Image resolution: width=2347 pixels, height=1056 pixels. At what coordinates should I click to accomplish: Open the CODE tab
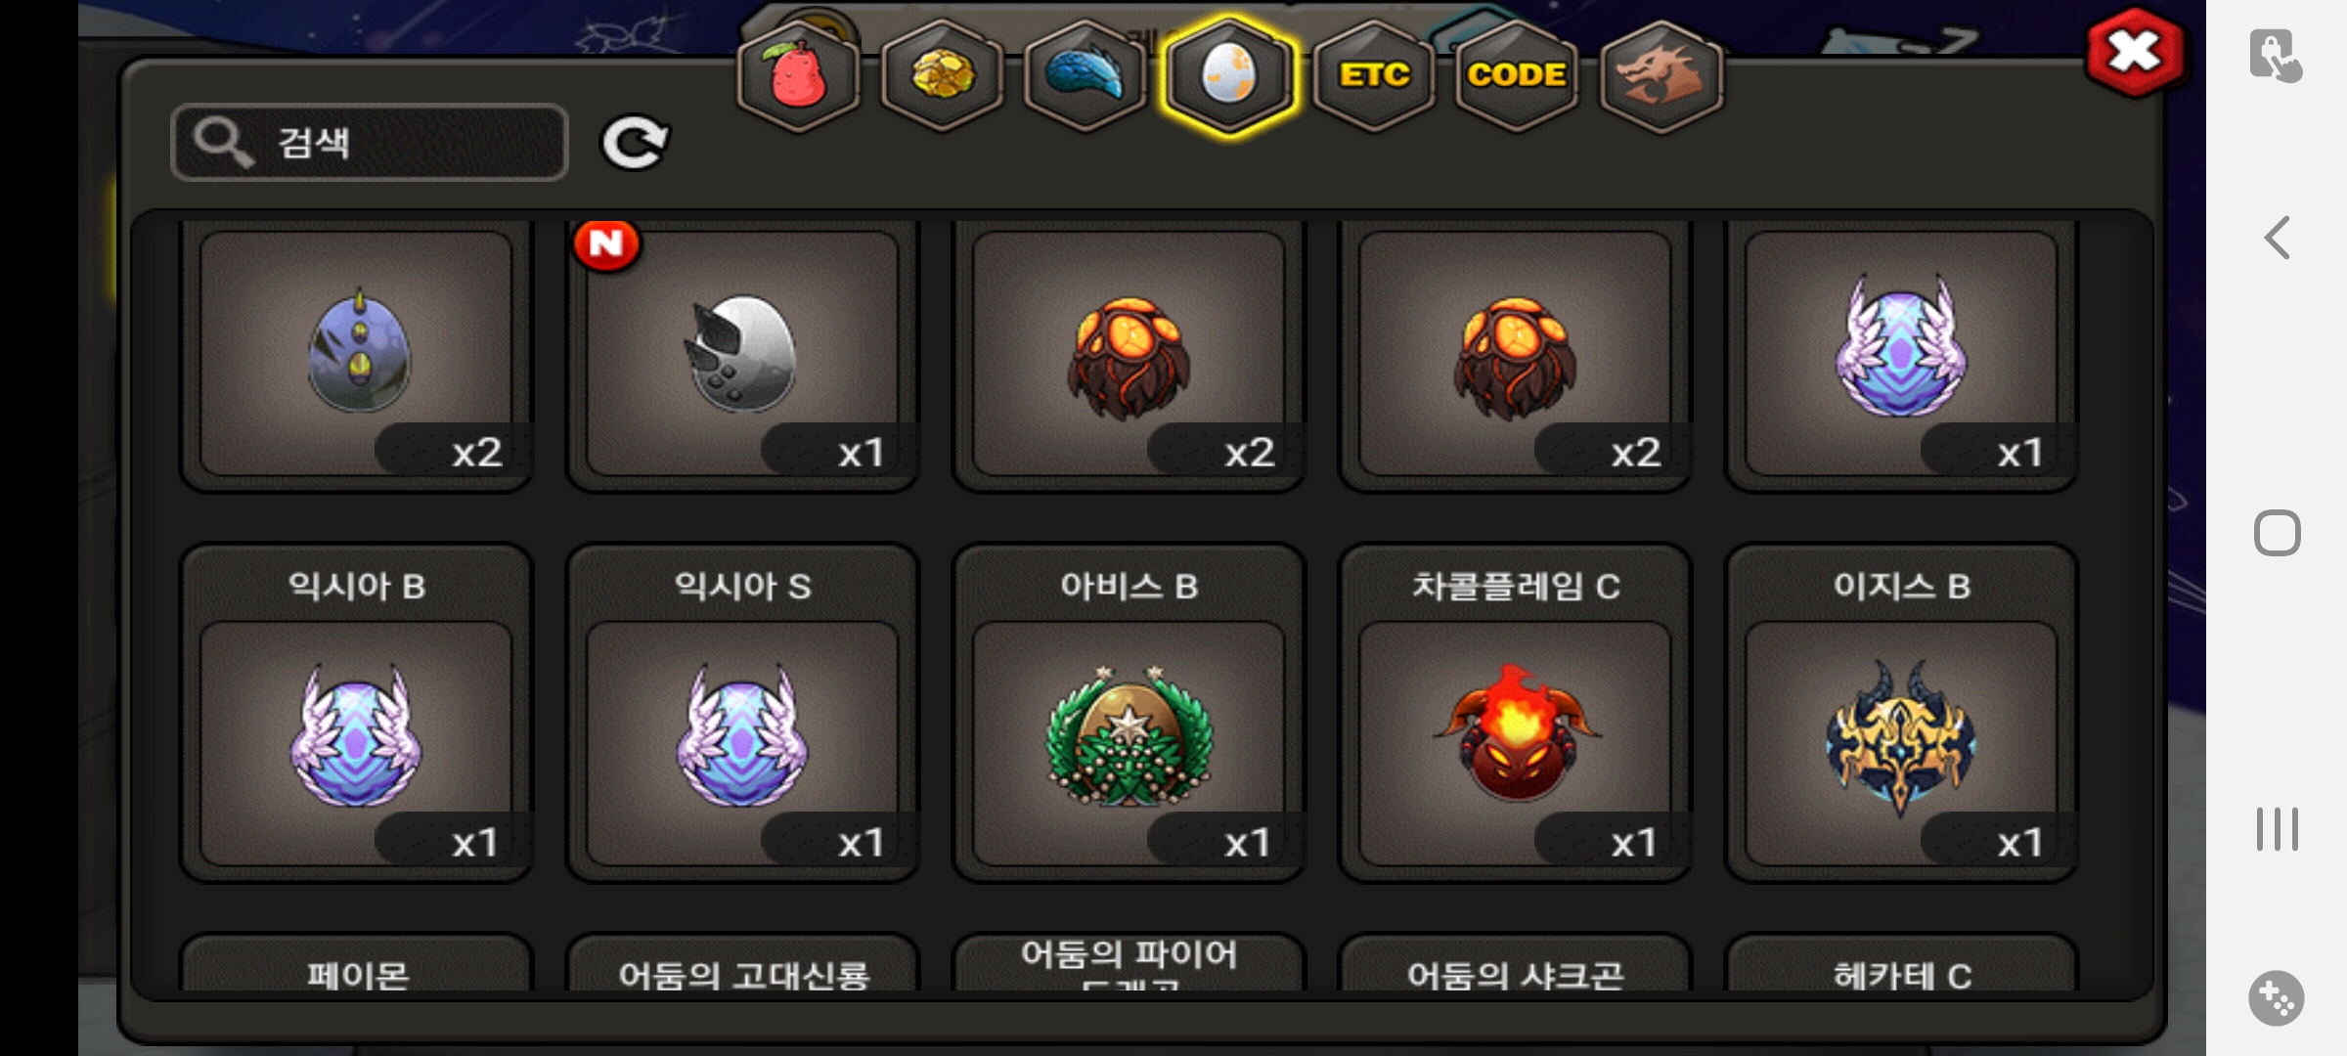pos(1517,76)
